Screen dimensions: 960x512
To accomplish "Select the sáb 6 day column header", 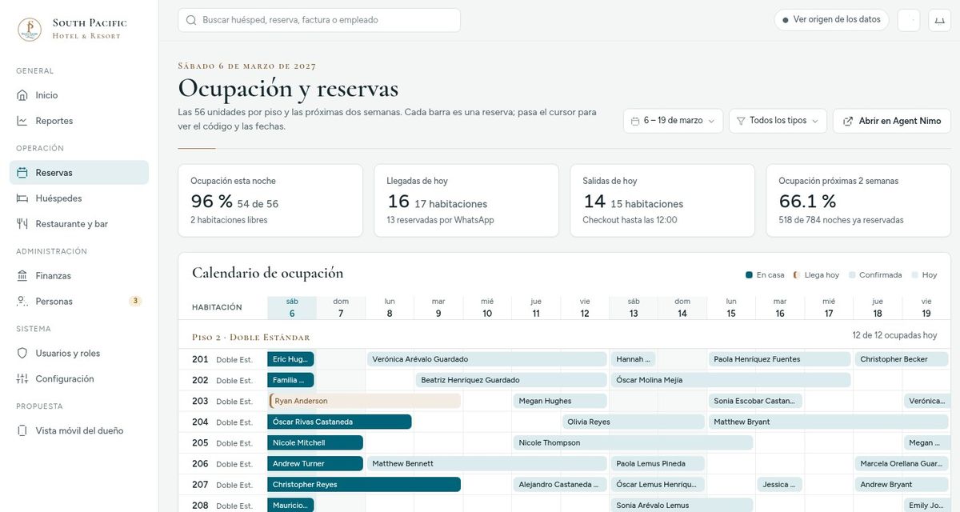I will pyautogui.click(x=292, y=308).
